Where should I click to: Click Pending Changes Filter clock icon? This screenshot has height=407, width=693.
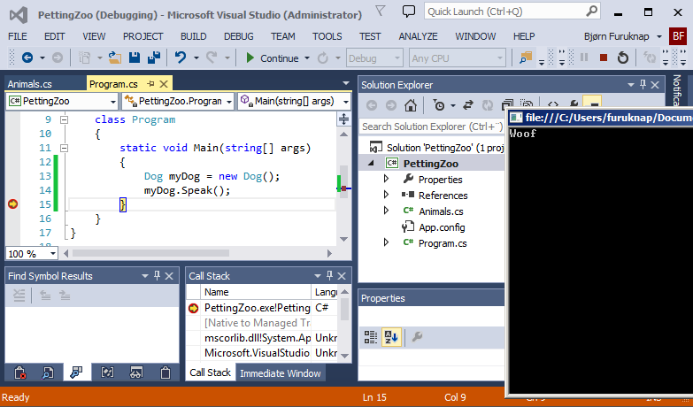point(438,105)
